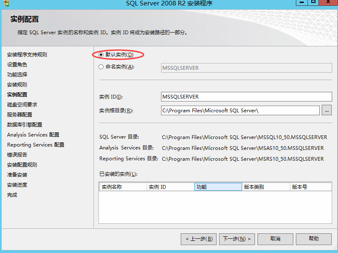Select Analysis Services 配置 step
Screen dimensions: 338x253
pyautogui.click(x=33, y=135)
